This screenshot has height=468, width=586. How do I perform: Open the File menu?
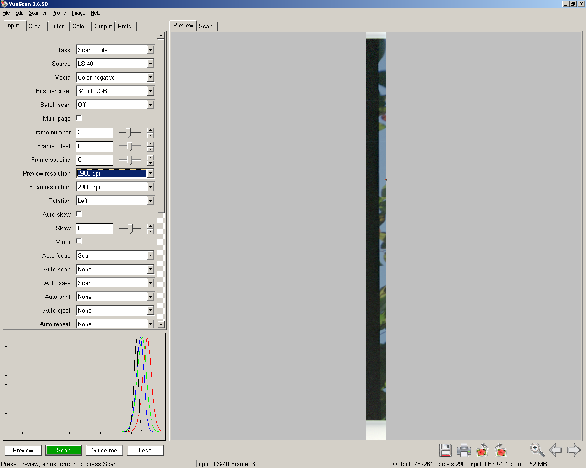(6, 13)
